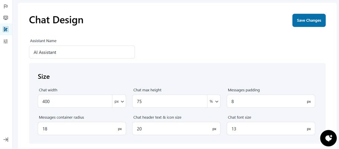Expand the sidebar with the arrow icon
339x149 pixels.
(x=6, y=139)
